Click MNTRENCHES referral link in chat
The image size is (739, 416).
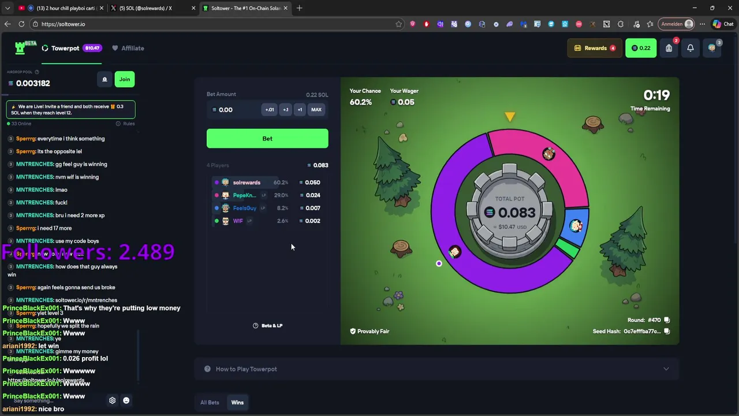tap(86, 300)
